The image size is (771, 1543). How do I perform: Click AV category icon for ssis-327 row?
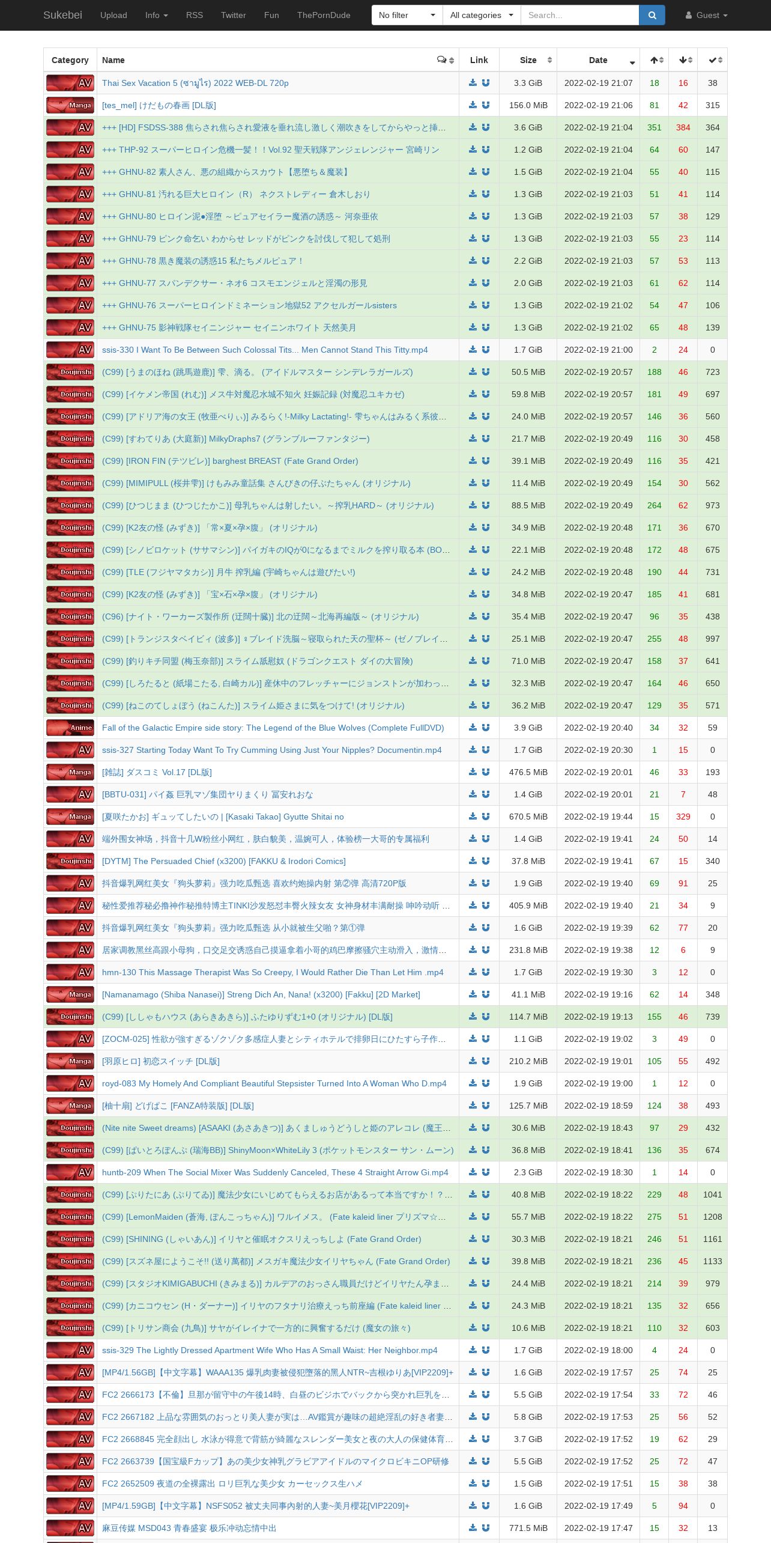click(x=70, y=750)
